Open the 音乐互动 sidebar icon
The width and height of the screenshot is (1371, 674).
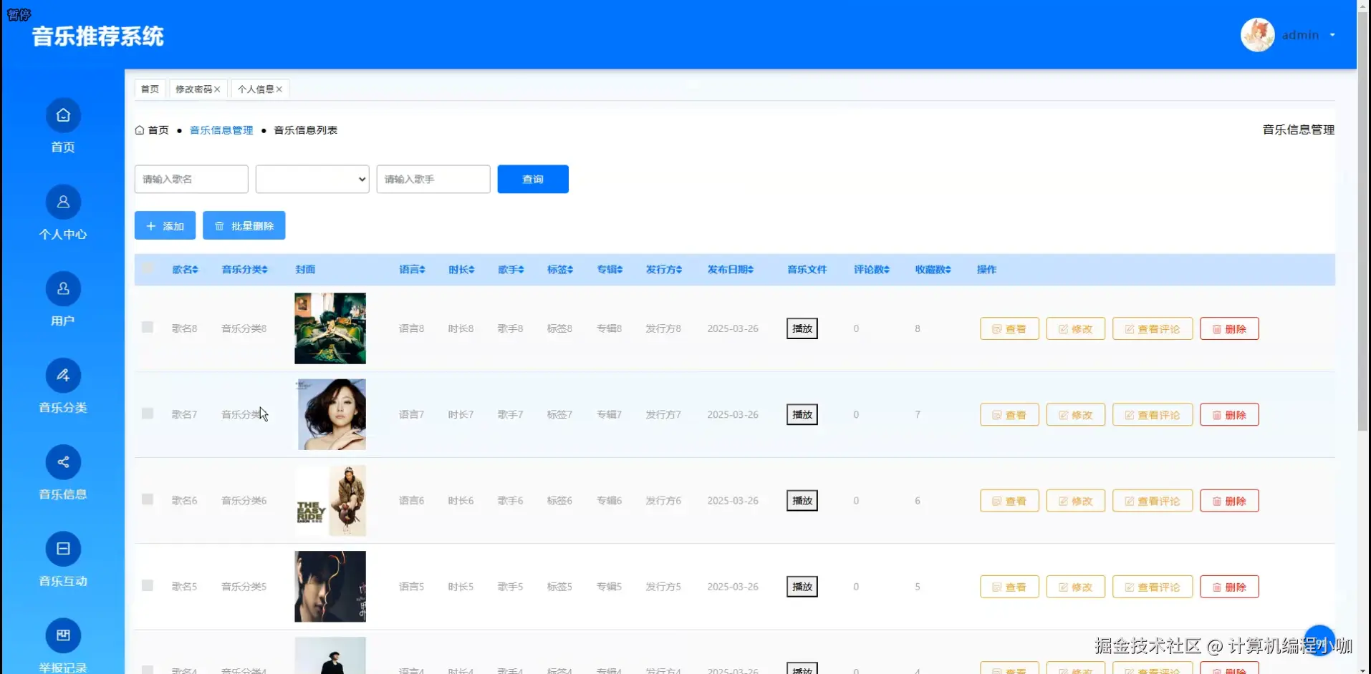tap(63, 549)
